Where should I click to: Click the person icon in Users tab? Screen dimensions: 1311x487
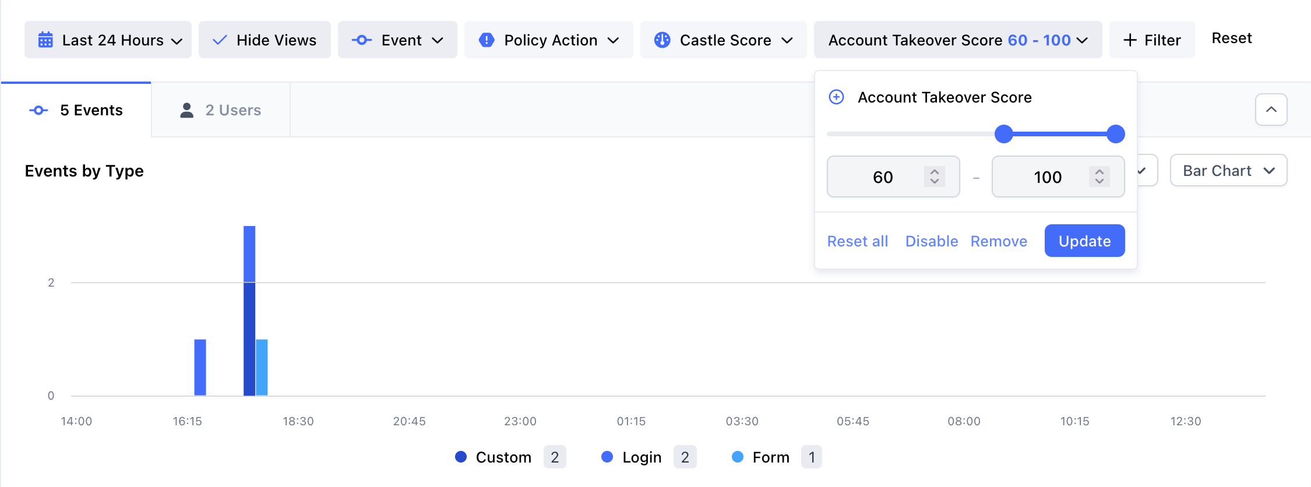click(187, 110)
